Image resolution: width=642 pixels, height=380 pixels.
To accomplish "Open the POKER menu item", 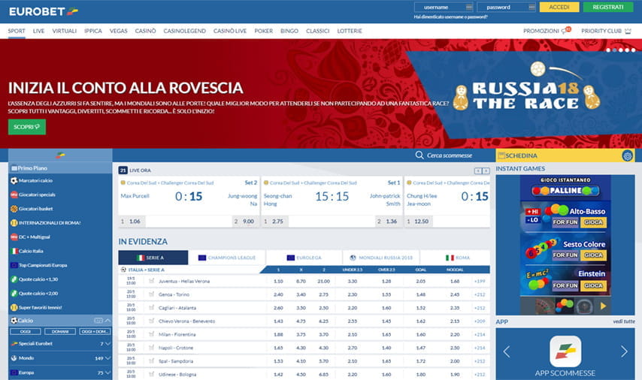I will pyautogui.click(x=263, y=31).
